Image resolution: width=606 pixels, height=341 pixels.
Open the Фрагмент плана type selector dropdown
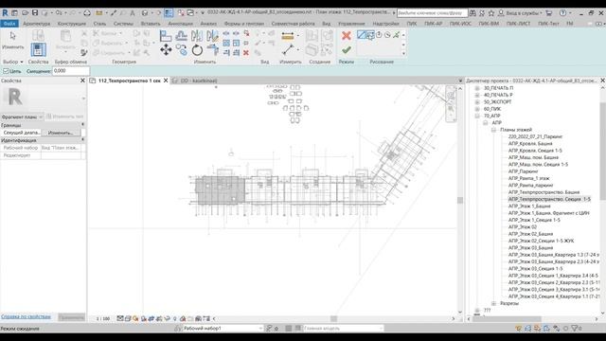[x=22, y=117]
